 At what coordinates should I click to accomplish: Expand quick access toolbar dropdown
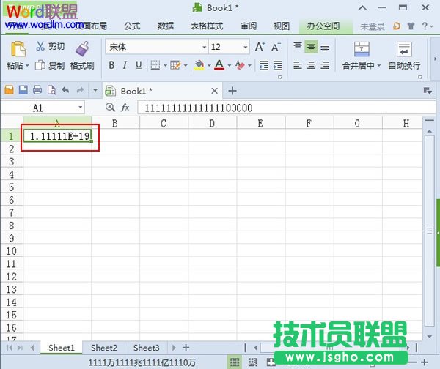pos(95,90)
